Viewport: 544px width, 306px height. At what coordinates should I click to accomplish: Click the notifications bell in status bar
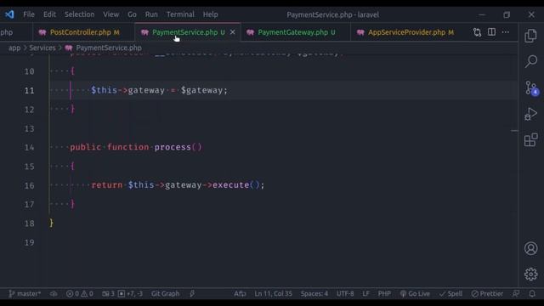532,293
